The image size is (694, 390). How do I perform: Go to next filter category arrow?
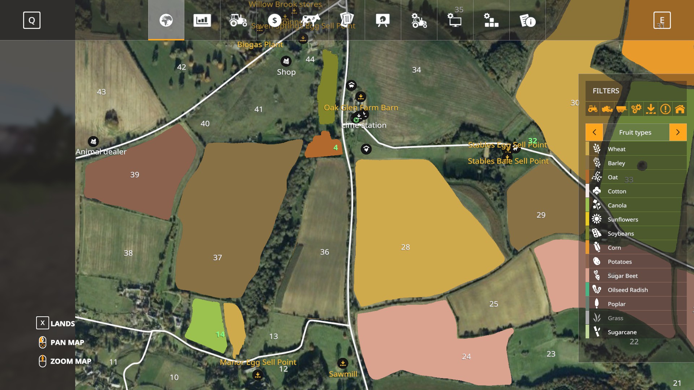tap(678, 132)
